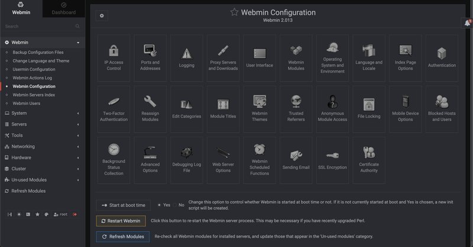Screen dimensions: 473x247
Task: Click the Refresh Modules button
Action: tap(121, 236)
